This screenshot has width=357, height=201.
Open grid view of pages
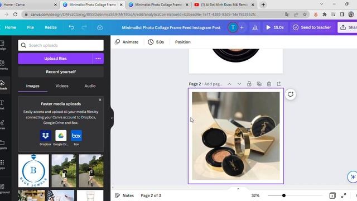pyautogui.click(x=332, y=195)
